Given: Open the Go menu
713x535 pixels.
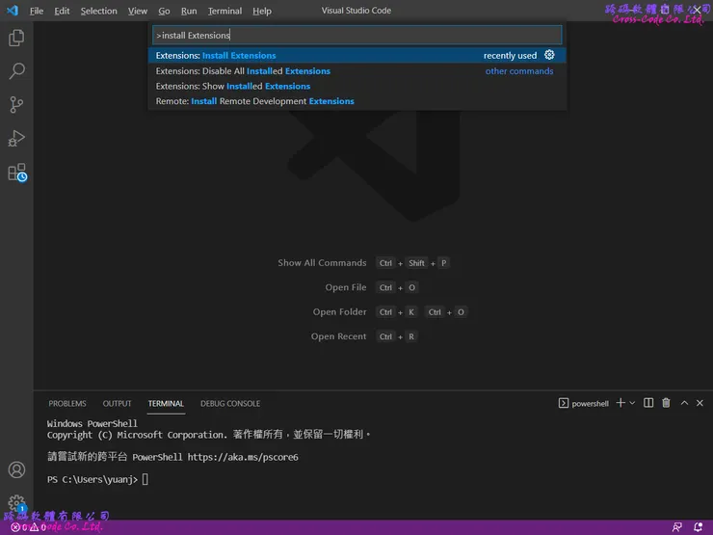Looking at the screenshot, I should [x=164, y=11].
